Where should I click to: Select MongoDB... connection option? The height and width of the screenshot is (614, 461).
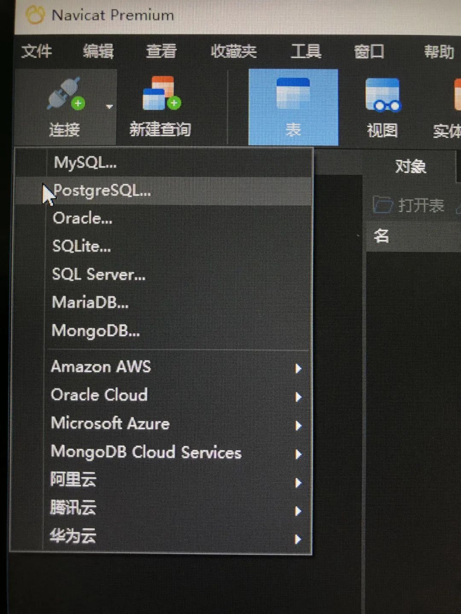tap(179, 330)
